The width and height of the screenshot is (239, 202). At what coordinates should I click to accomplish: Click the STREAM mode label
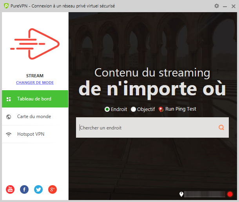[x=35, y=76]
